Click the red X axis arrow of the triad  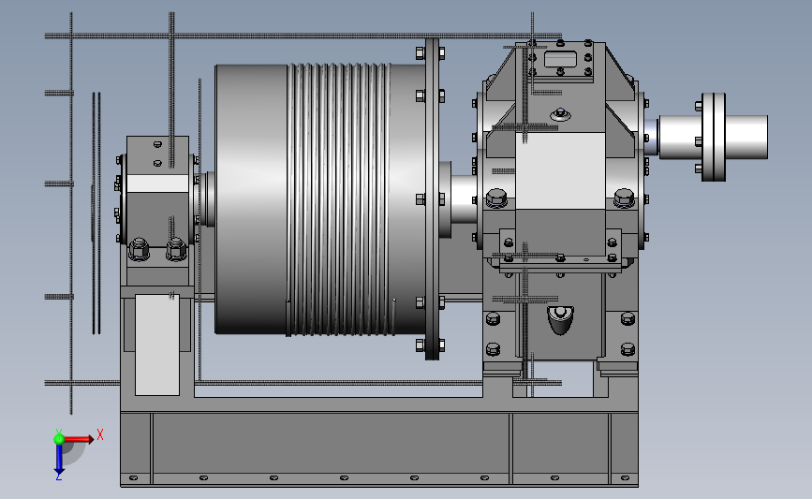click(79, 439)
